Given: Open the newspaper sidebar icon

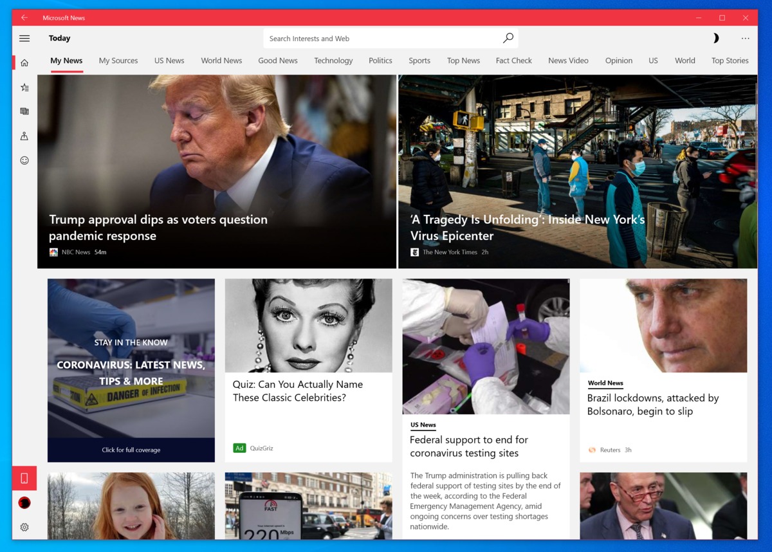Looking at the screenshot, I should [x=24, y=111].
